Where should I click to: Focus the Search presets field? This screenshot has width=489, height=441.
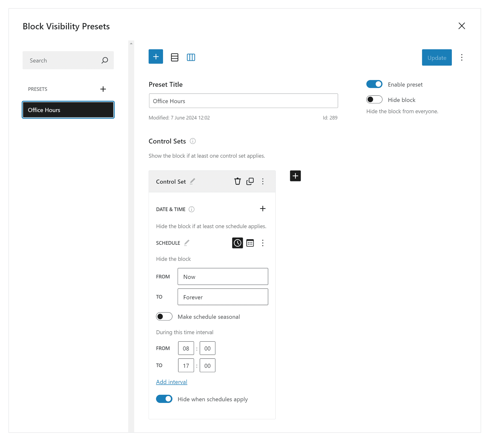[68, 60]
